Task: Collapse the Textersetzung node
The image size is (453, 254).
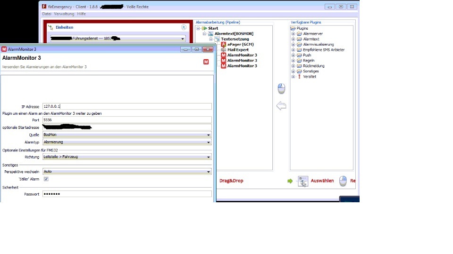Action: coord(211,39)
